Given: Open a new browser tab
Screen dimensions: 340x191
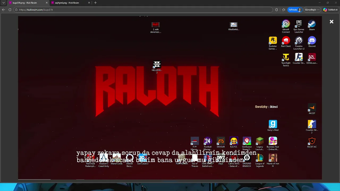Looking at the screenshot, I should [x=95, y=3].
